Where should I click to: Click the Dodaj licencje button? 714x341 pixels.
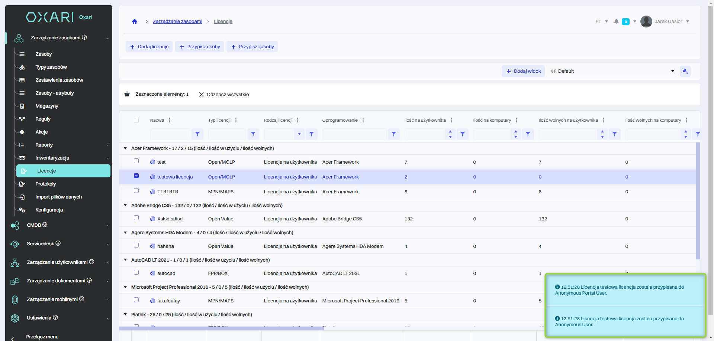pyautogui.click(x=149, y=47)
